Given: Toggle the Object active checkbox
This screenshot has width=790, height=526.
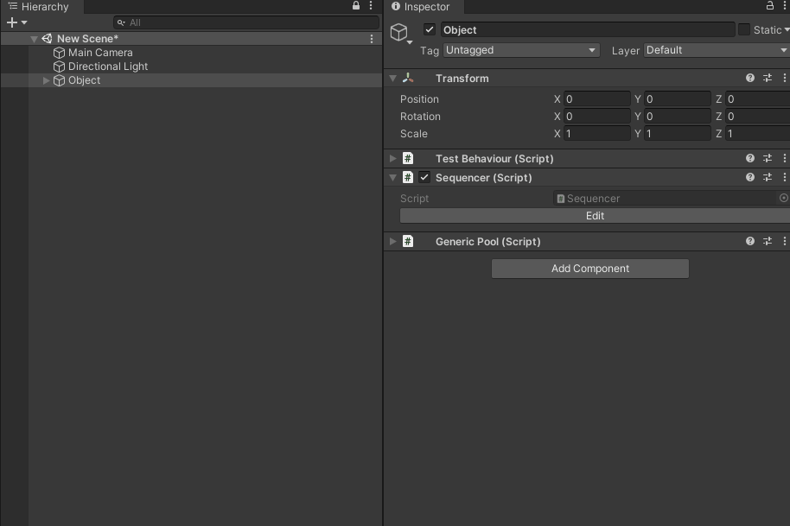Looking at the screenshot, I should coord(430,29).
